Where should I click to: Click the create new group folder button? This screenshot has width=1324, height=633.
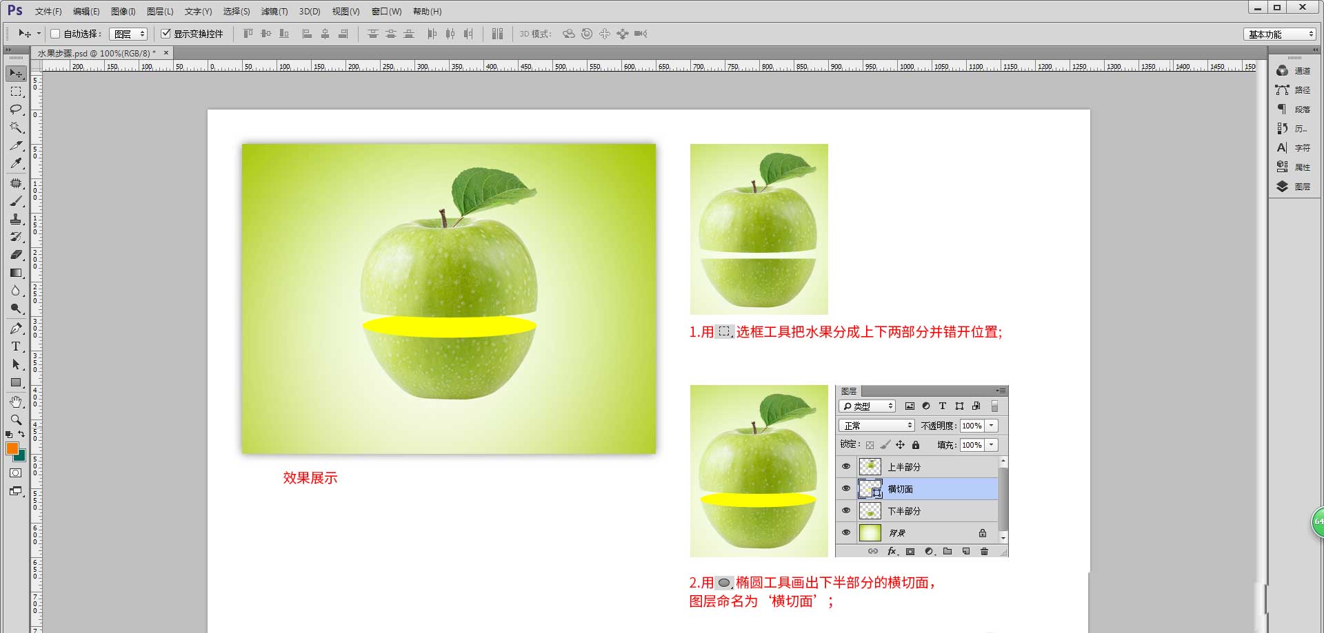(947, 551)
